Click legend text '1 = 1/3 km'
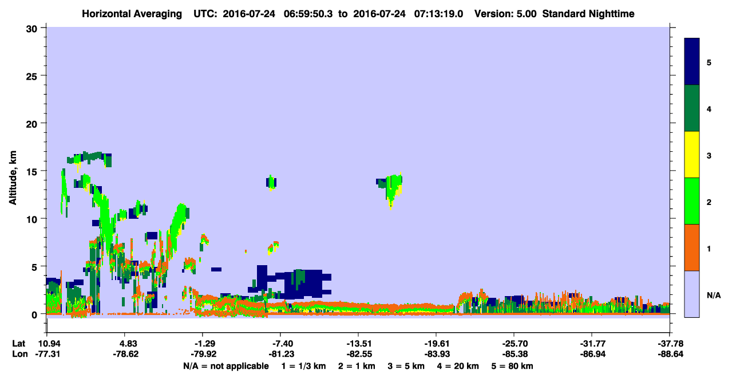 coord(303,366)
